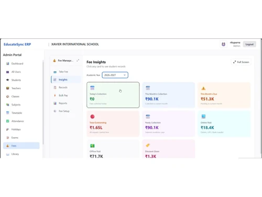Open This Month's Collection ₹90.1K card
Viewport: 262px width, 197px height.
pos(169,95)
